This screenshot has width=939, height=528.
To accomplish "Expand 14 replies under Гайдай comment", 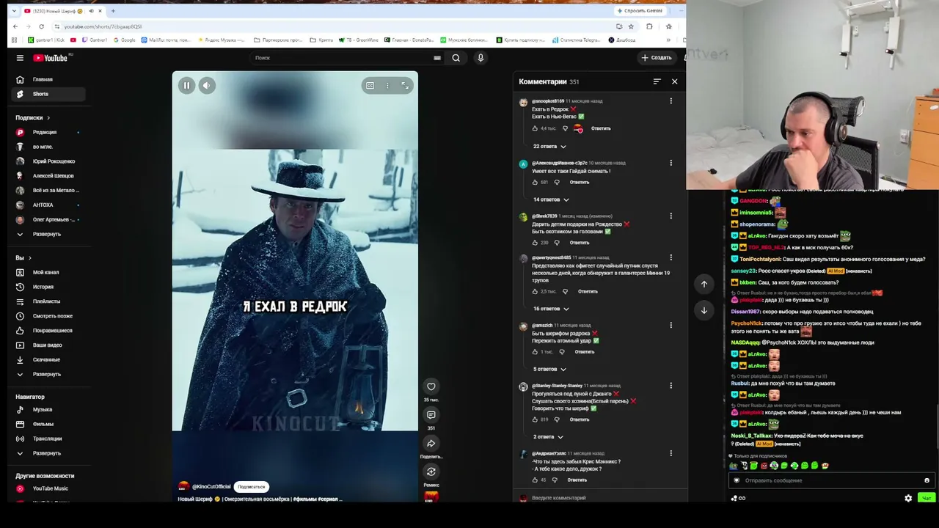I will point(551,199).
